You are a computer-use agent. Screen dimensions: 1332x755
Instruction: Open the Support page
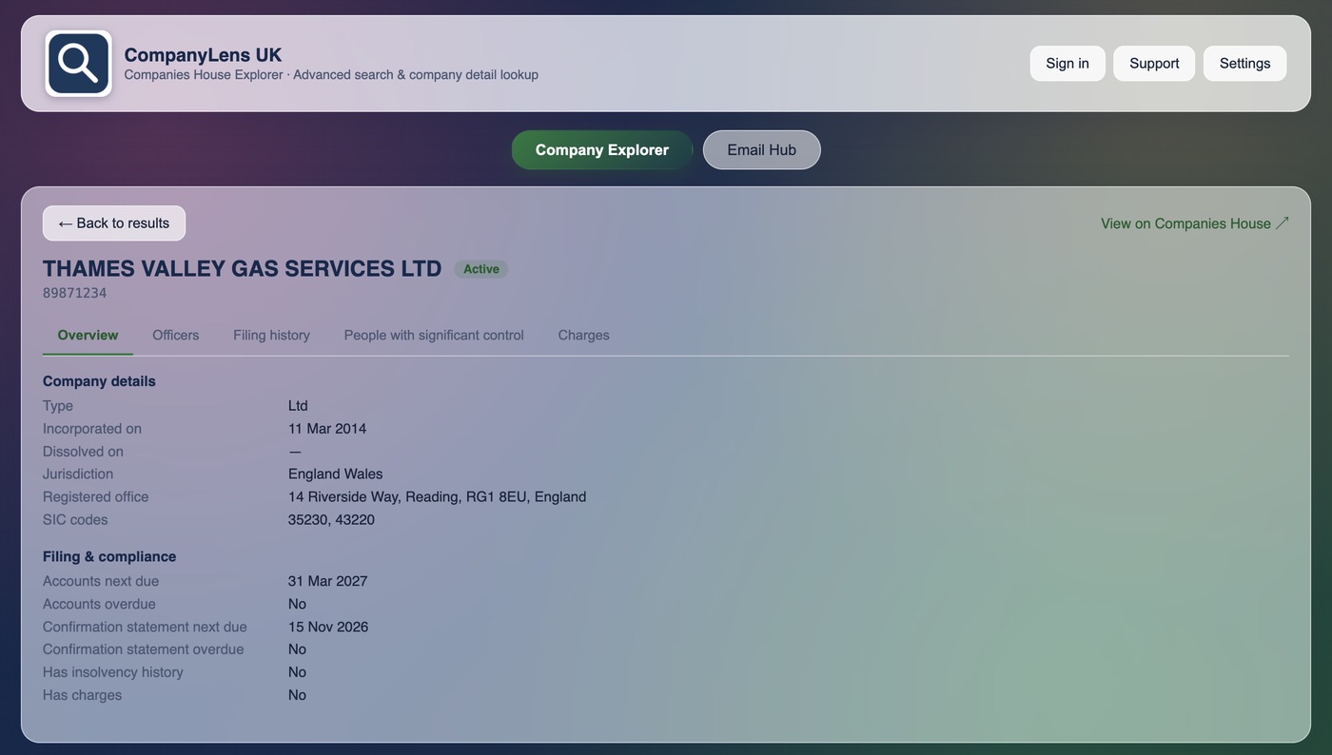1154,64
